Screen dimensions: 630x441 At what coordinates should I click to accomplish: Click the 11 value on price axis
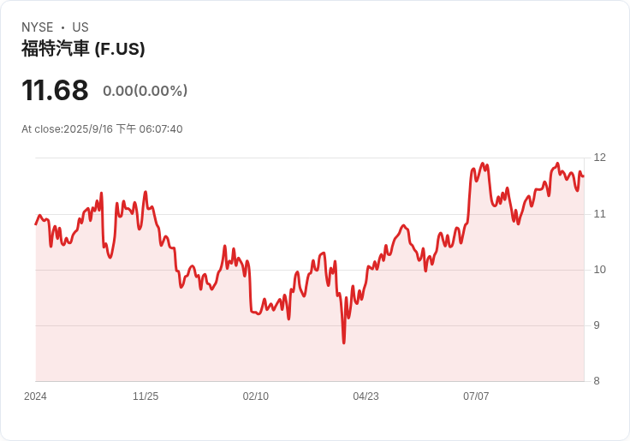tap(599, 214)
